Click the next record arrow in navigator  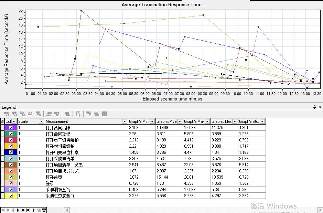[18, 210]
